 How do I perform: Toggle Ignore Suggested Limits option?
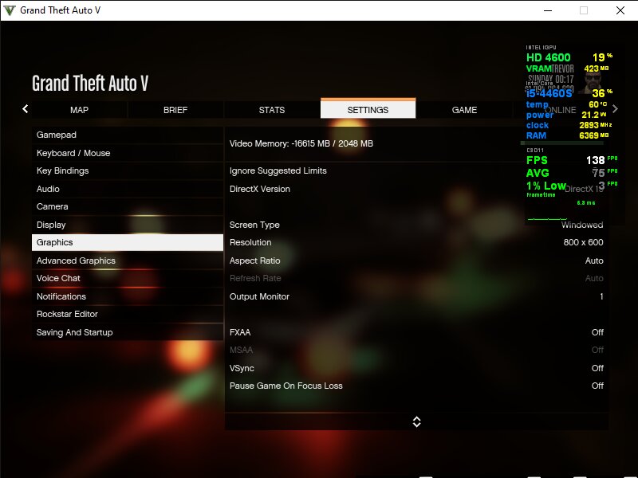coord(416,170)
